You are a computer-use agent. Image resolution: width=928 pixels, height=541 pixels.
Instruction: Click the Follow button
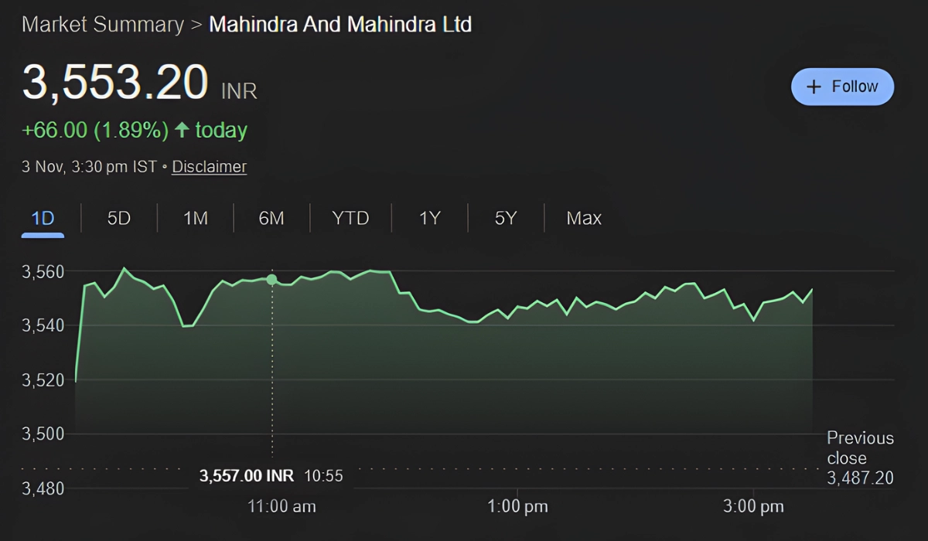[842, 87]
